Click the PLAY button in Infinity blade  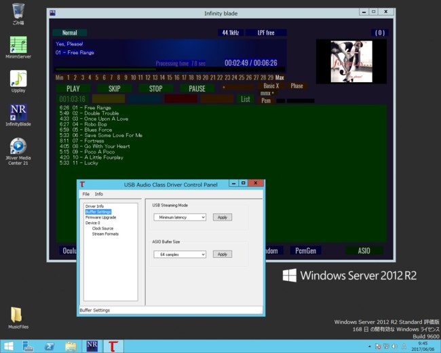73,89
